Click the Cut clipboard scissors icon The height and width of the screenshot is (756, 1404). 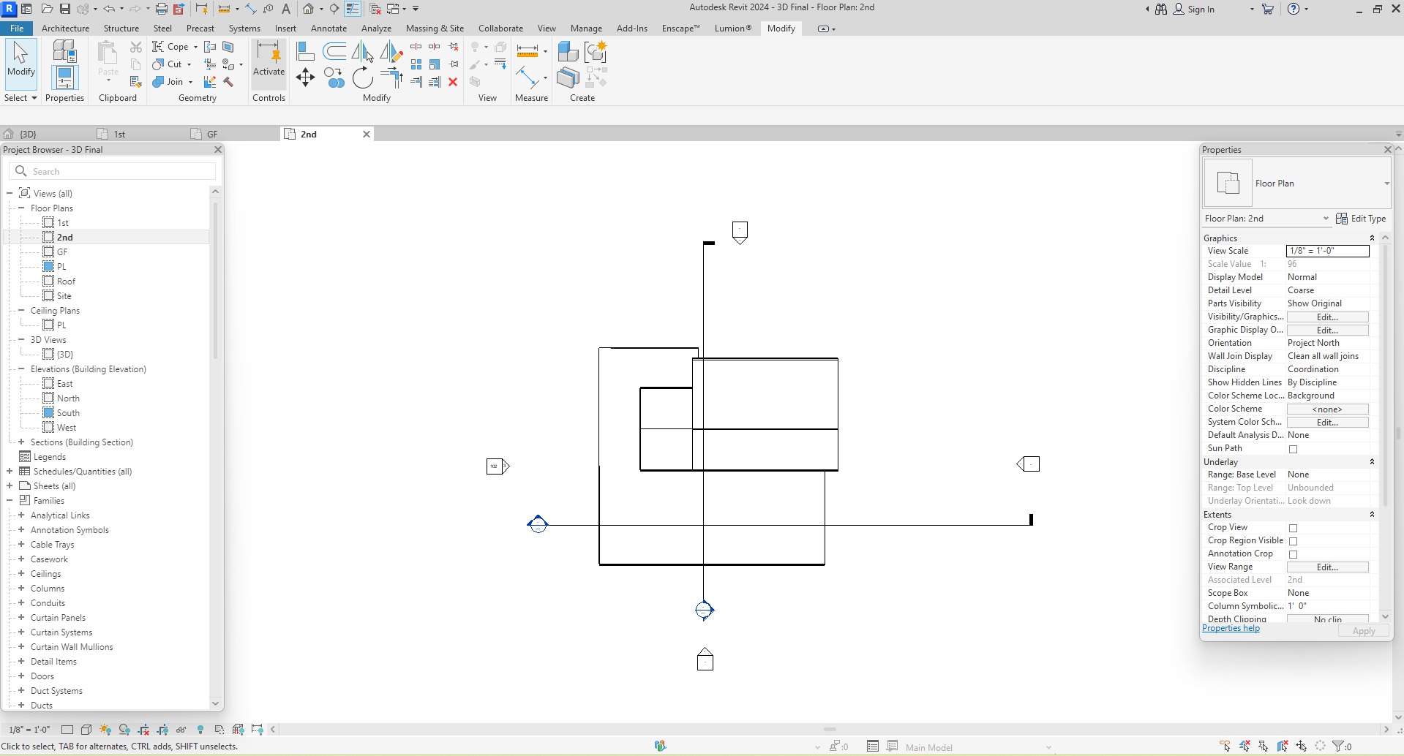[136, 47]
